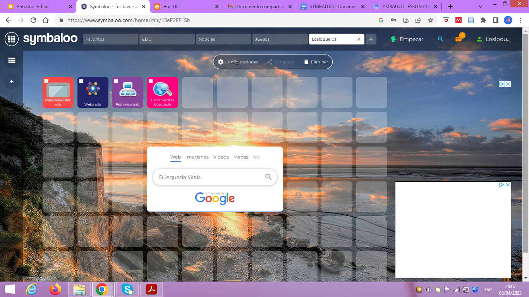Launch Firefox from taskbar
Viewport: 529px width, 297px height.
(x=55, y=289)
